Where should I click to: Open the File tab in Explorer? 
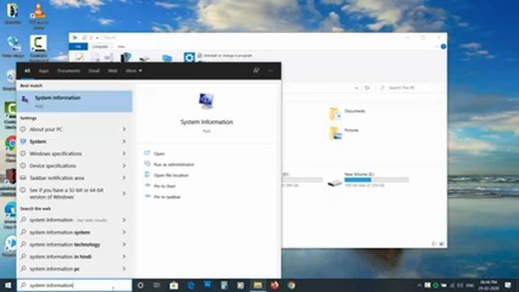[x=78, y=46]
